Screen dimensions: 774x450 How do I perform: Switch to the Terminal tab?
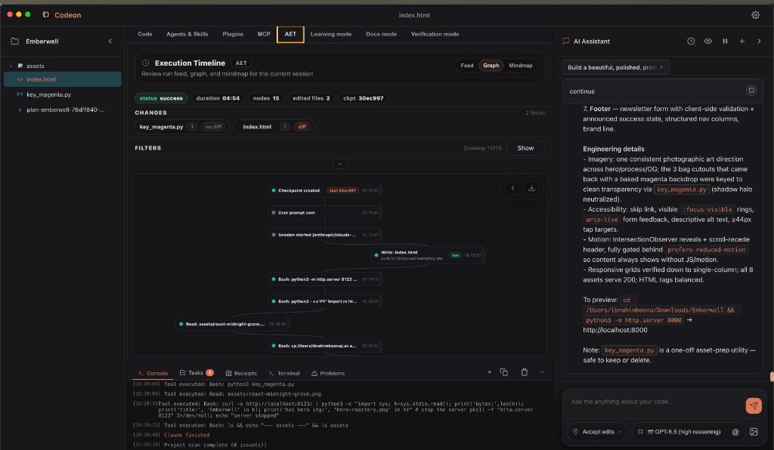coord(284,373)
